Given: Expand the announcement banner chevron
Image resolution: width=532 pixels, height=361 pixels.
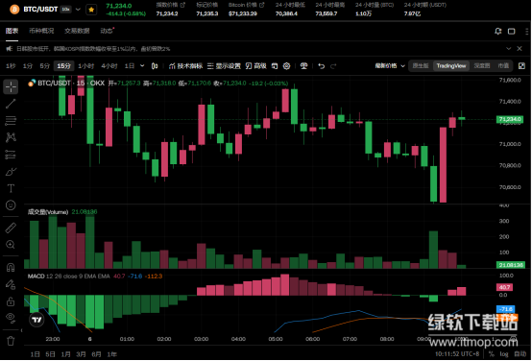Looking at the screenshot, I should pos(508,49).
